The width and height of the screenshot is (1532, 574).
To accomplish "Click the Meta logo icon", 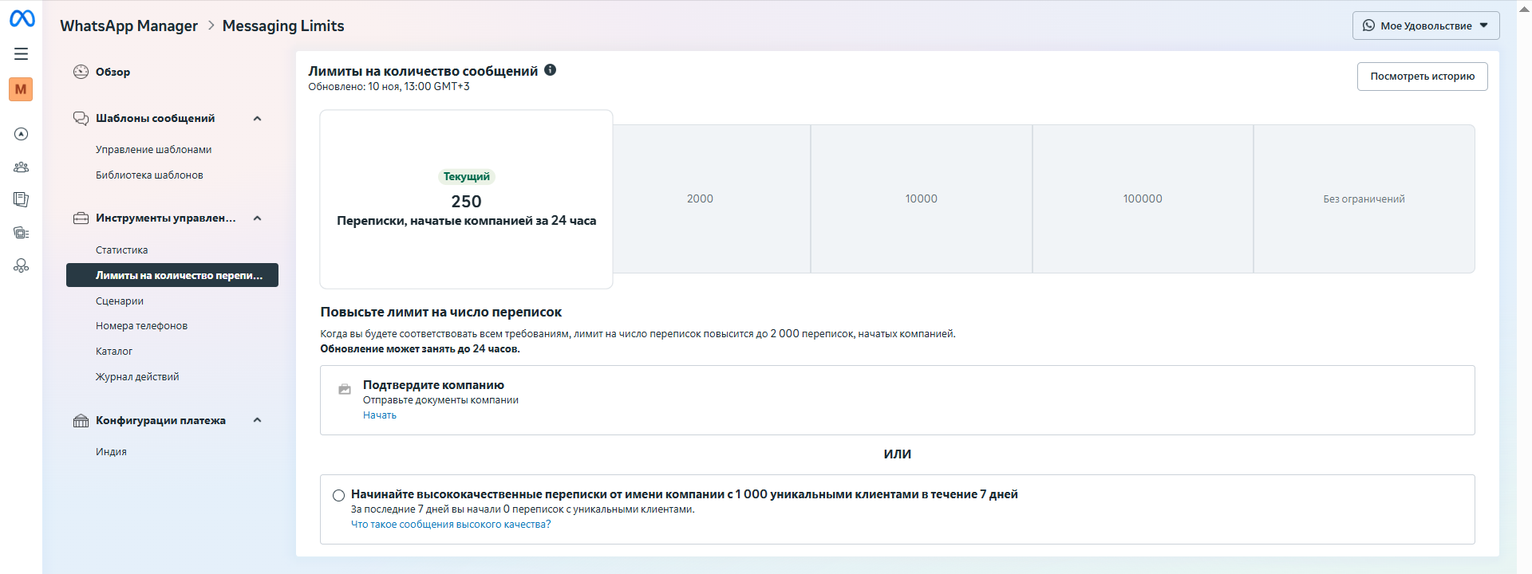I will (x=22, y=18).
